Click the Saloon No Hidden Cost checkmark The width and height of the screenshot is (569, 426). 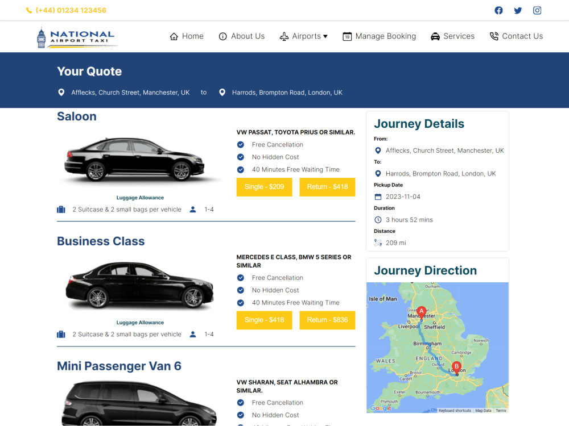[241, 157]
